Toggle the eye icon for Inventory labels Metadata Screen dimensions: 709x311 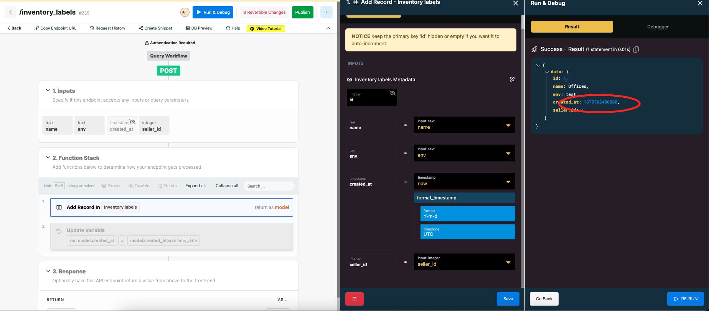pyautogui.click(x=350, y=80)
